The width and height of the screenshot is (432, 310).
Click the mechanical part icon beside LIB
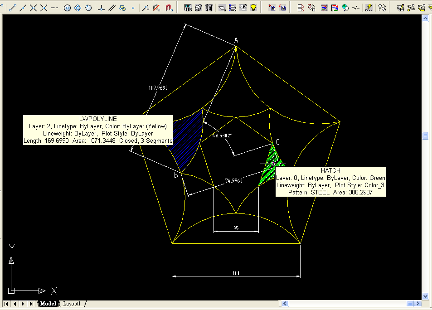(199, 8)
